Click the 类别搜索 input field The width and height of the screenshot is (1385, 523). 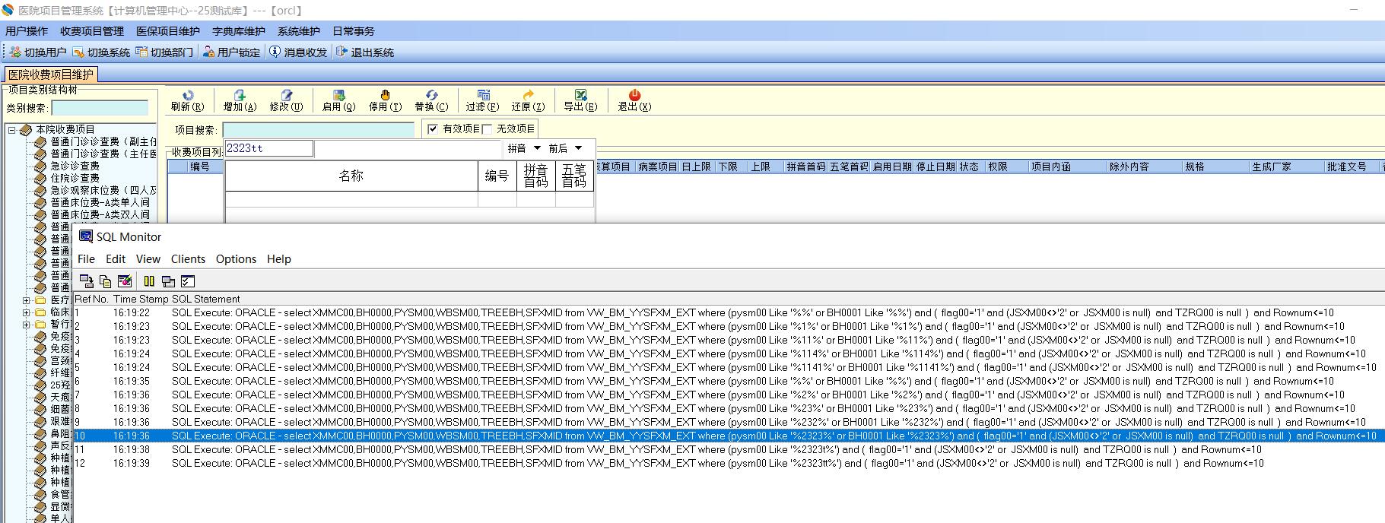(x=100, y=108)
